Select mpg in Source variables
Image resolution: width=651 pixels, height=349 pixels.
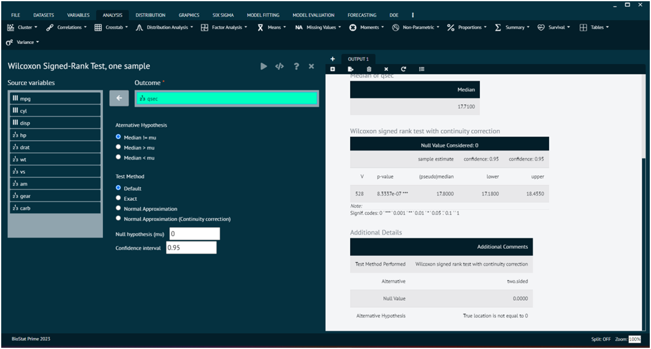pyautogui.click(x=55, y=98)
